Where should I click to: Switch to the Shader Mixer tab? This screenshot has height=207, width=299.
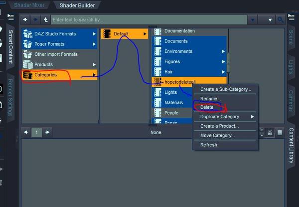(29, 5)
